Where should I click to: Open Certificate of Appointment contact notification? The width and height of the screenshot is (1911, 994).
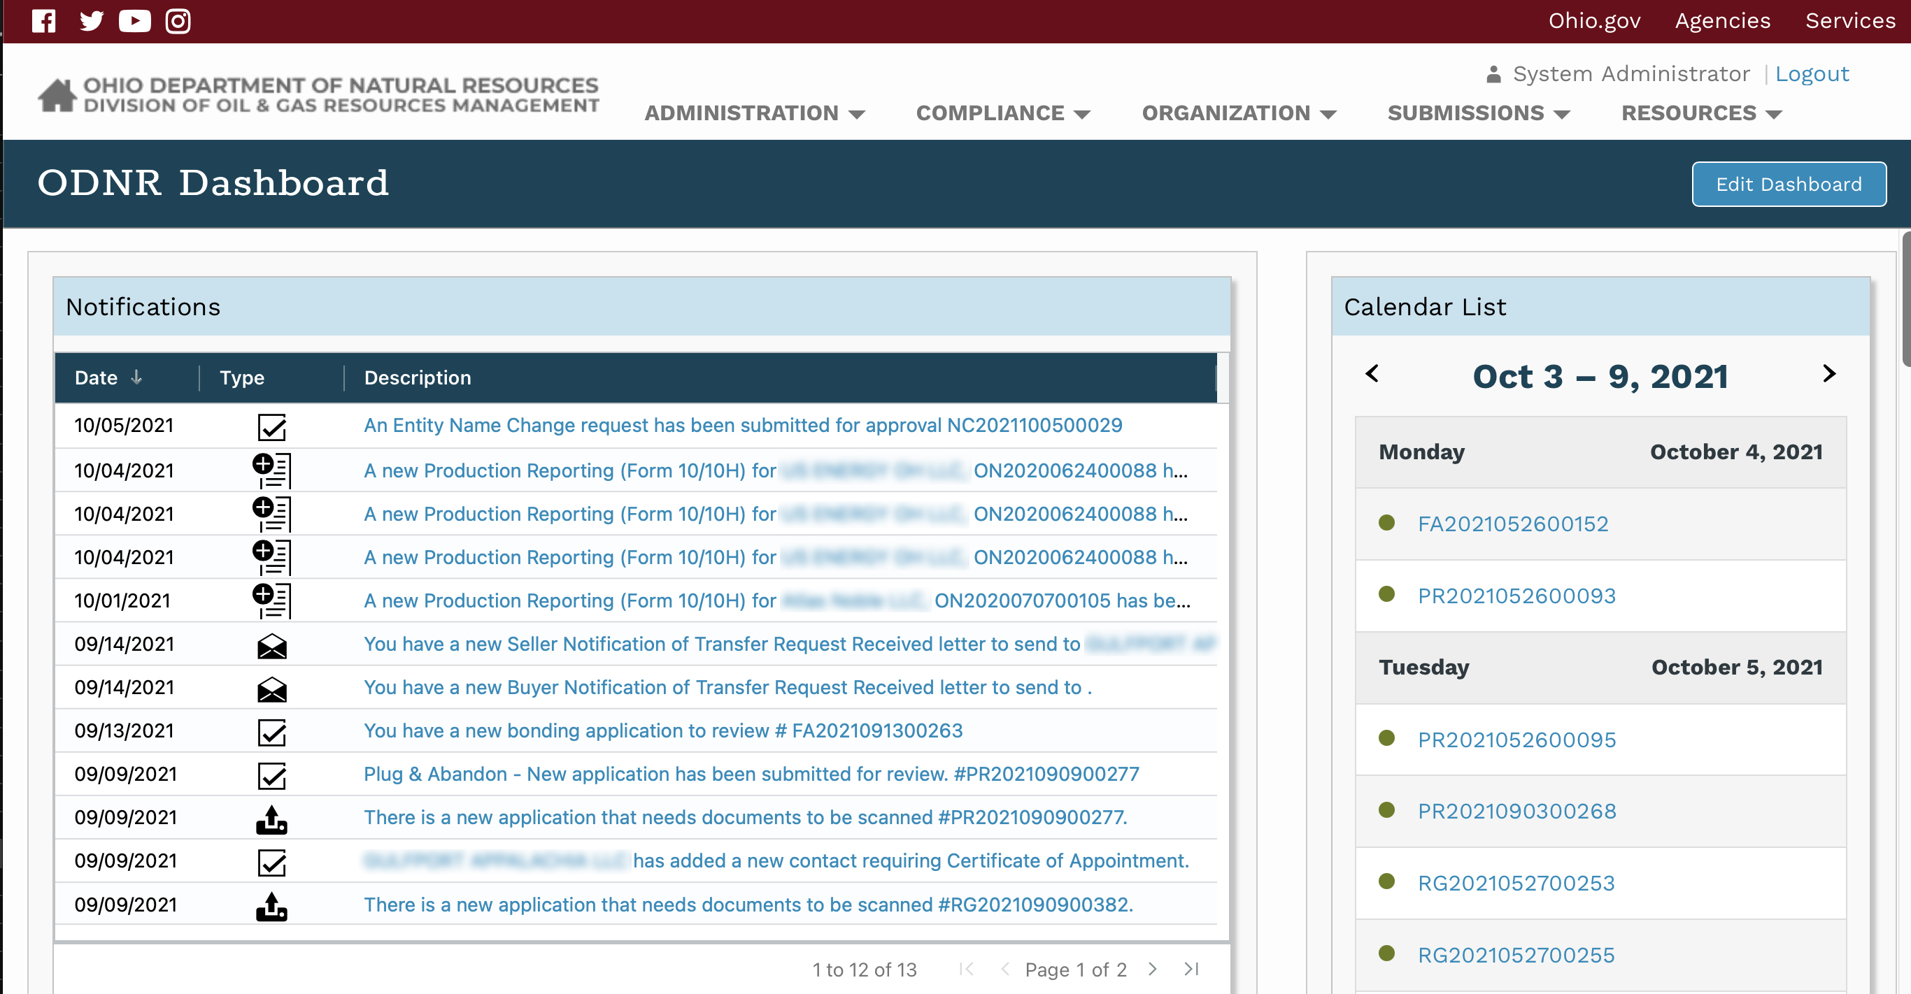(776, 860)
